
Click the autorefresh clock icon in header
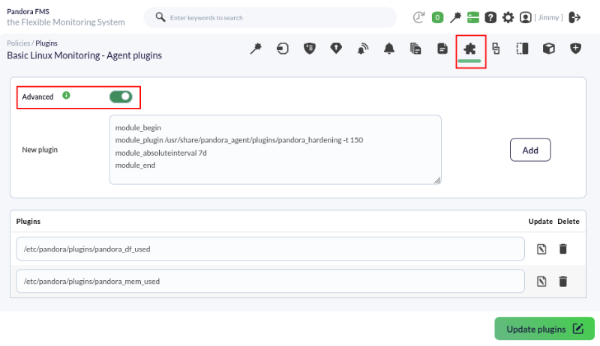pos(418,17)
